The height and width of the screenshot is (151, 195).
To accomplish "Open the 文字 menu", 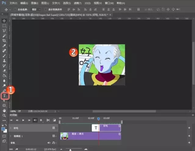I will pos(56,3).
